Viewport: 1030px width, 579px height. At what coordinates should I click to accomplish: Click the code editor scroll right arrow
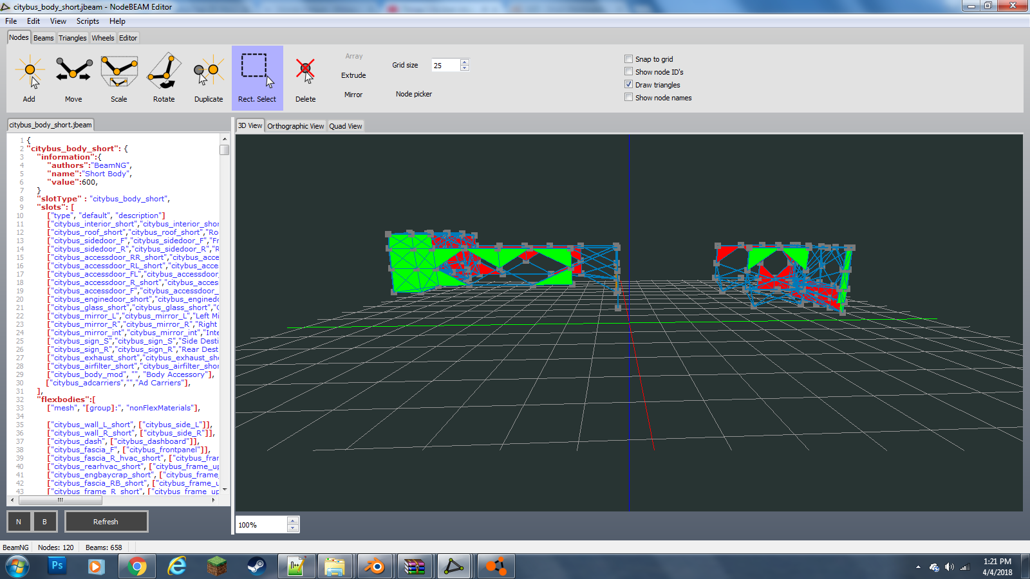214,500
